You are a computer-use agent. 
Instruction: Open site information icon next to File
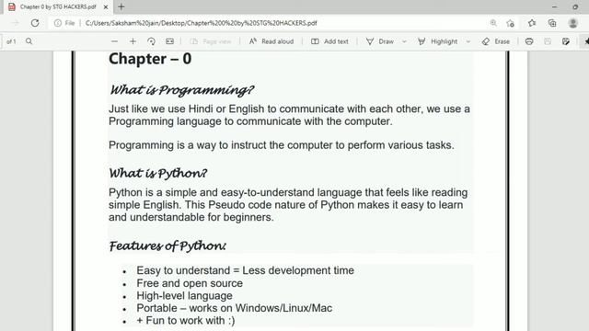57,23
